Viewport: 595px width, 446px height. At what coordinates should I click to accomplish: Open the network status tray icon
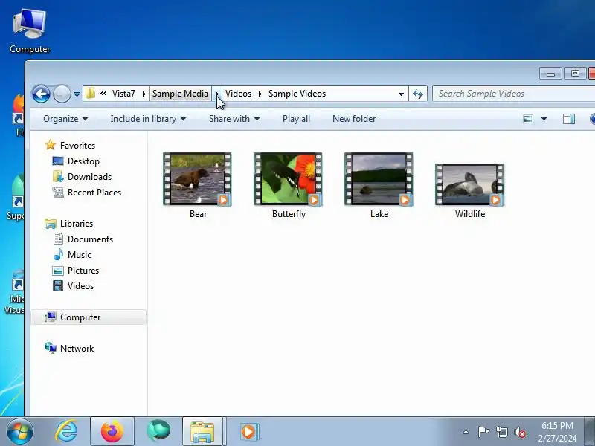501,432
